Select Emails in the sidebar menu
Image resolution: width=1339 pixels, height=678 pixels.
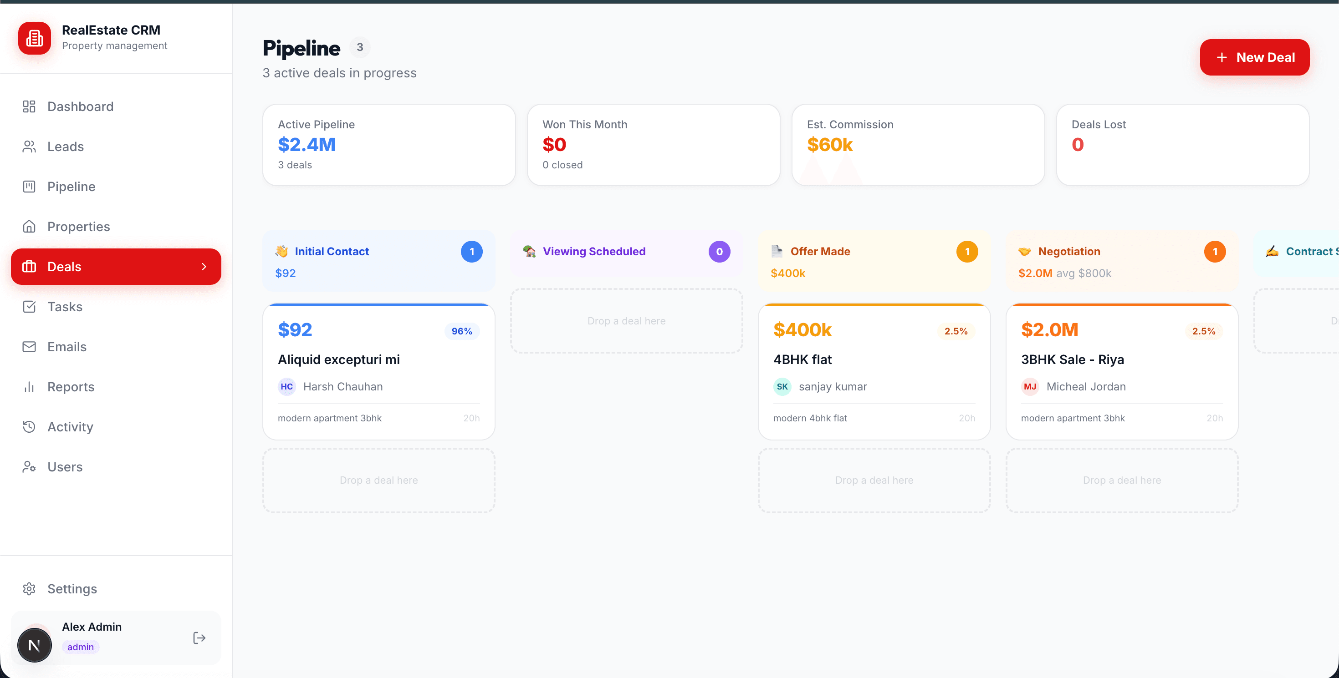point(67,346)
